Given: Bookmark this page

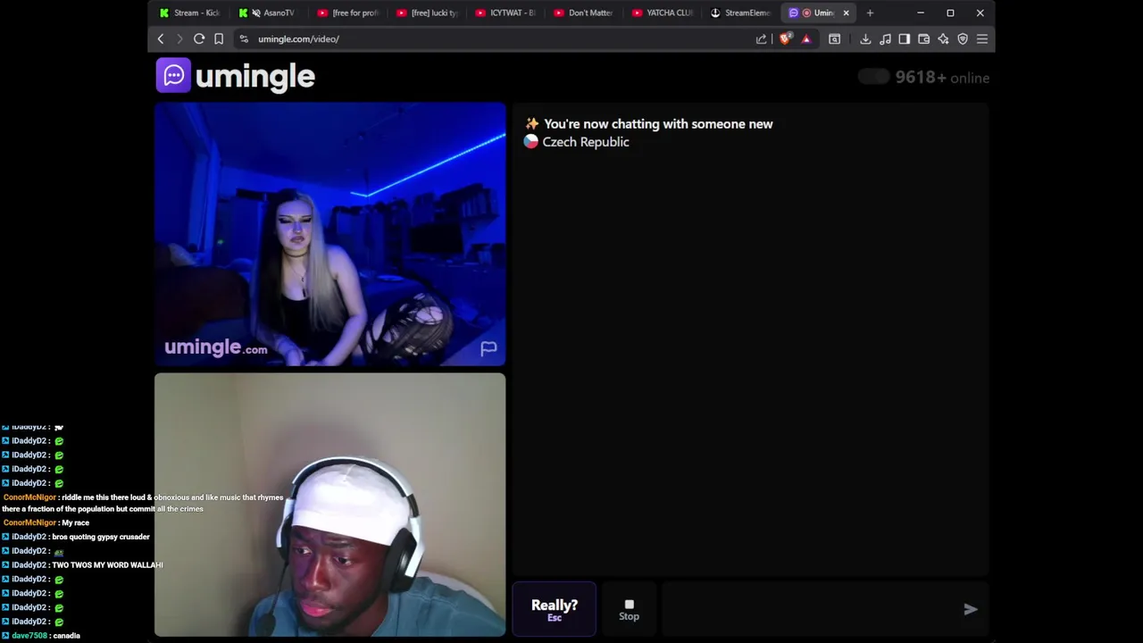Looking at the screenshot, I should tap(219, 39).
